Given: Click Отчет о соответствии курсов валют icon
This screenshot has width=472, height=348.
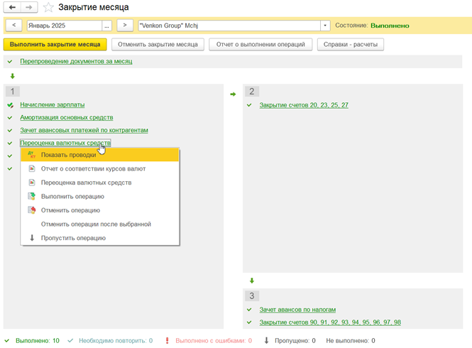Looking at the screenshot, I should [x=31, y=169].
